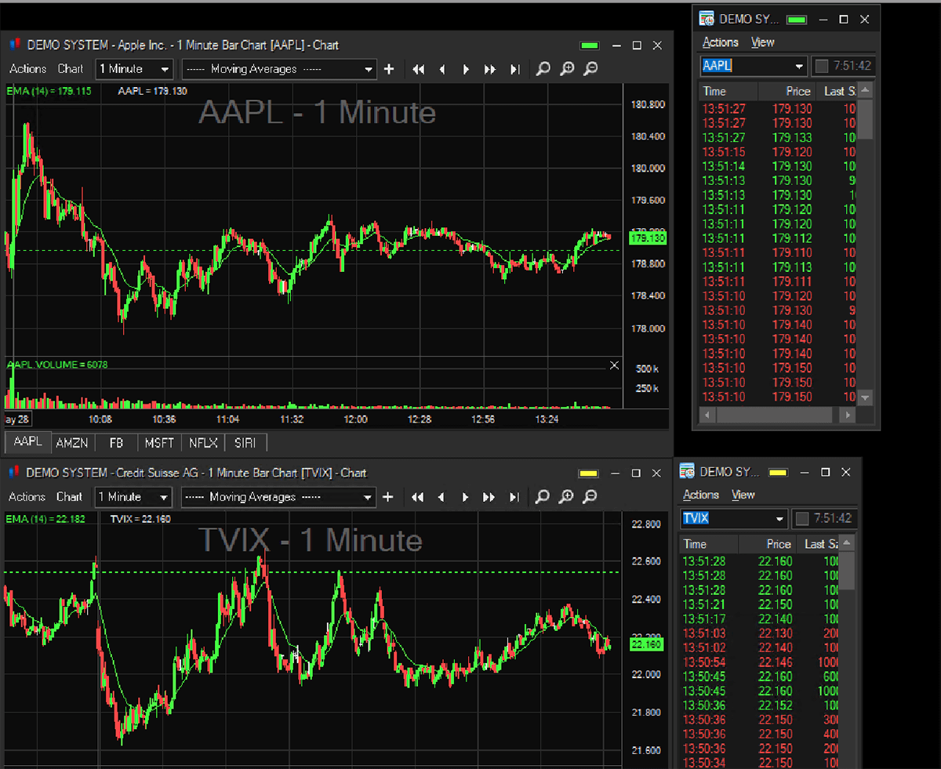Click yellow link indicator in TVIX sales window title
Image resolution: width=941 pixels, height=769 pixels.
[x=777, y=473]
